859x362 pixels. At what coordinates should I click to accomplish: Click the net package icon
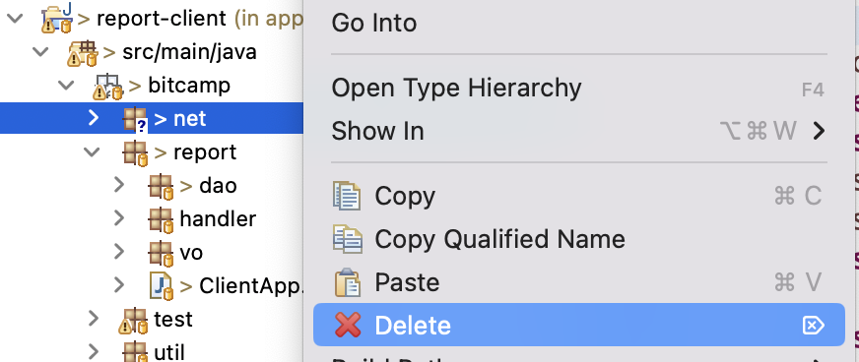point(135,119)
